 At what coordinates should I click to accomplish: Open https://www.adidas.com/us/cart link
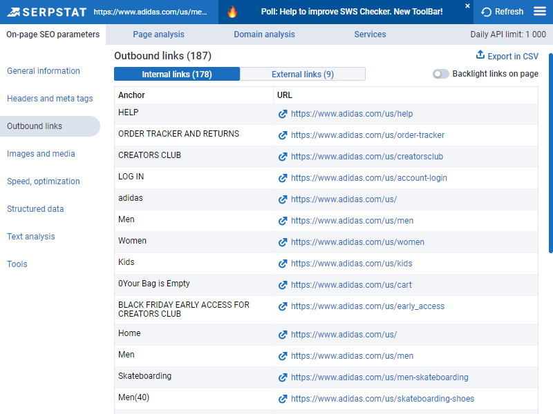[351, 285]
